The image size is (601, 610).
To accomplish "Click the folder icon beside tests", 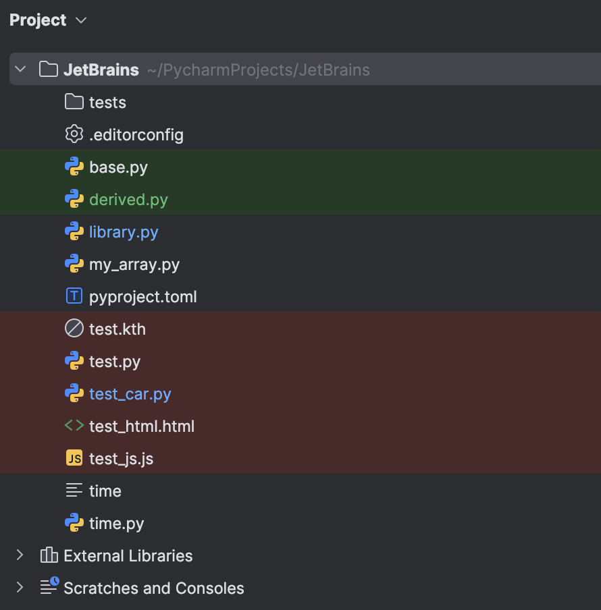I will coord(74,102).
